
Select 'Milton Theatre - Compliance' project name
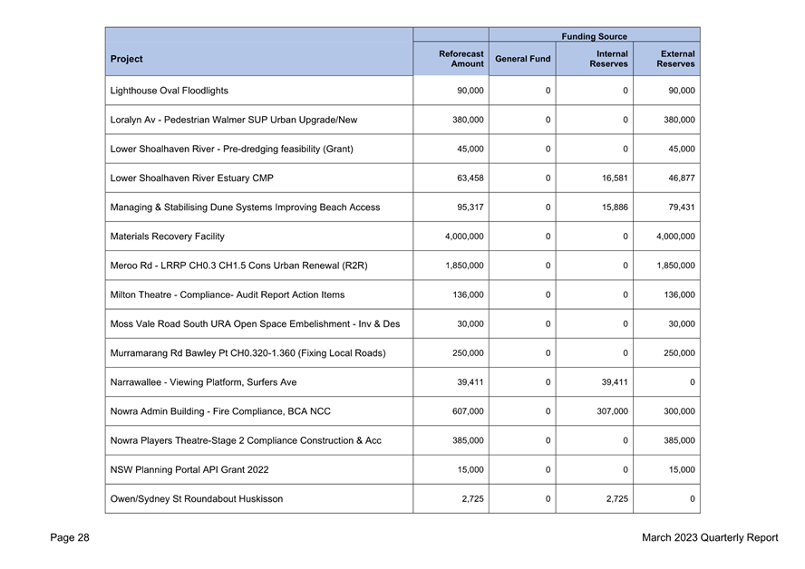(x=228, y=295)
